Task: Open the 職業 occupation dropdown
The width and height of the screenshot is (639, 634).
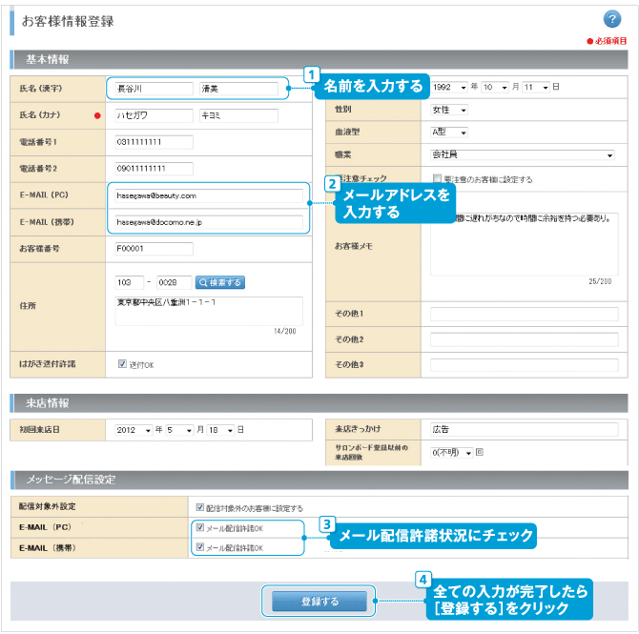Action: point(522,154)
